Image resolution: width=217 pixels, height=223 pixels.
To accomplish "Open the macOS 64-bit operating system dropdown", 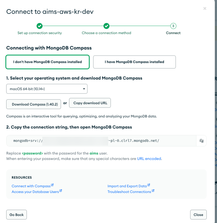I will point(47,89).
